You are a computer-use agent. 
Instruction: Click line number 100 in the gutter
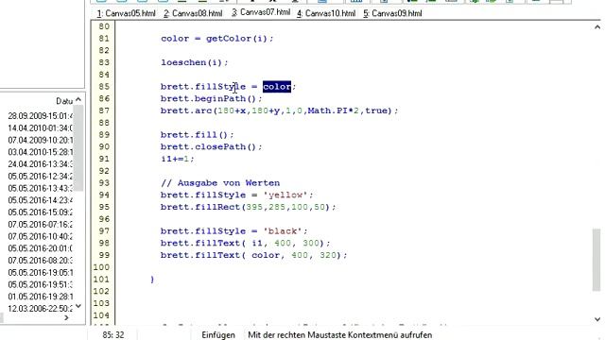pyautogui.click(x=101, y=267)
